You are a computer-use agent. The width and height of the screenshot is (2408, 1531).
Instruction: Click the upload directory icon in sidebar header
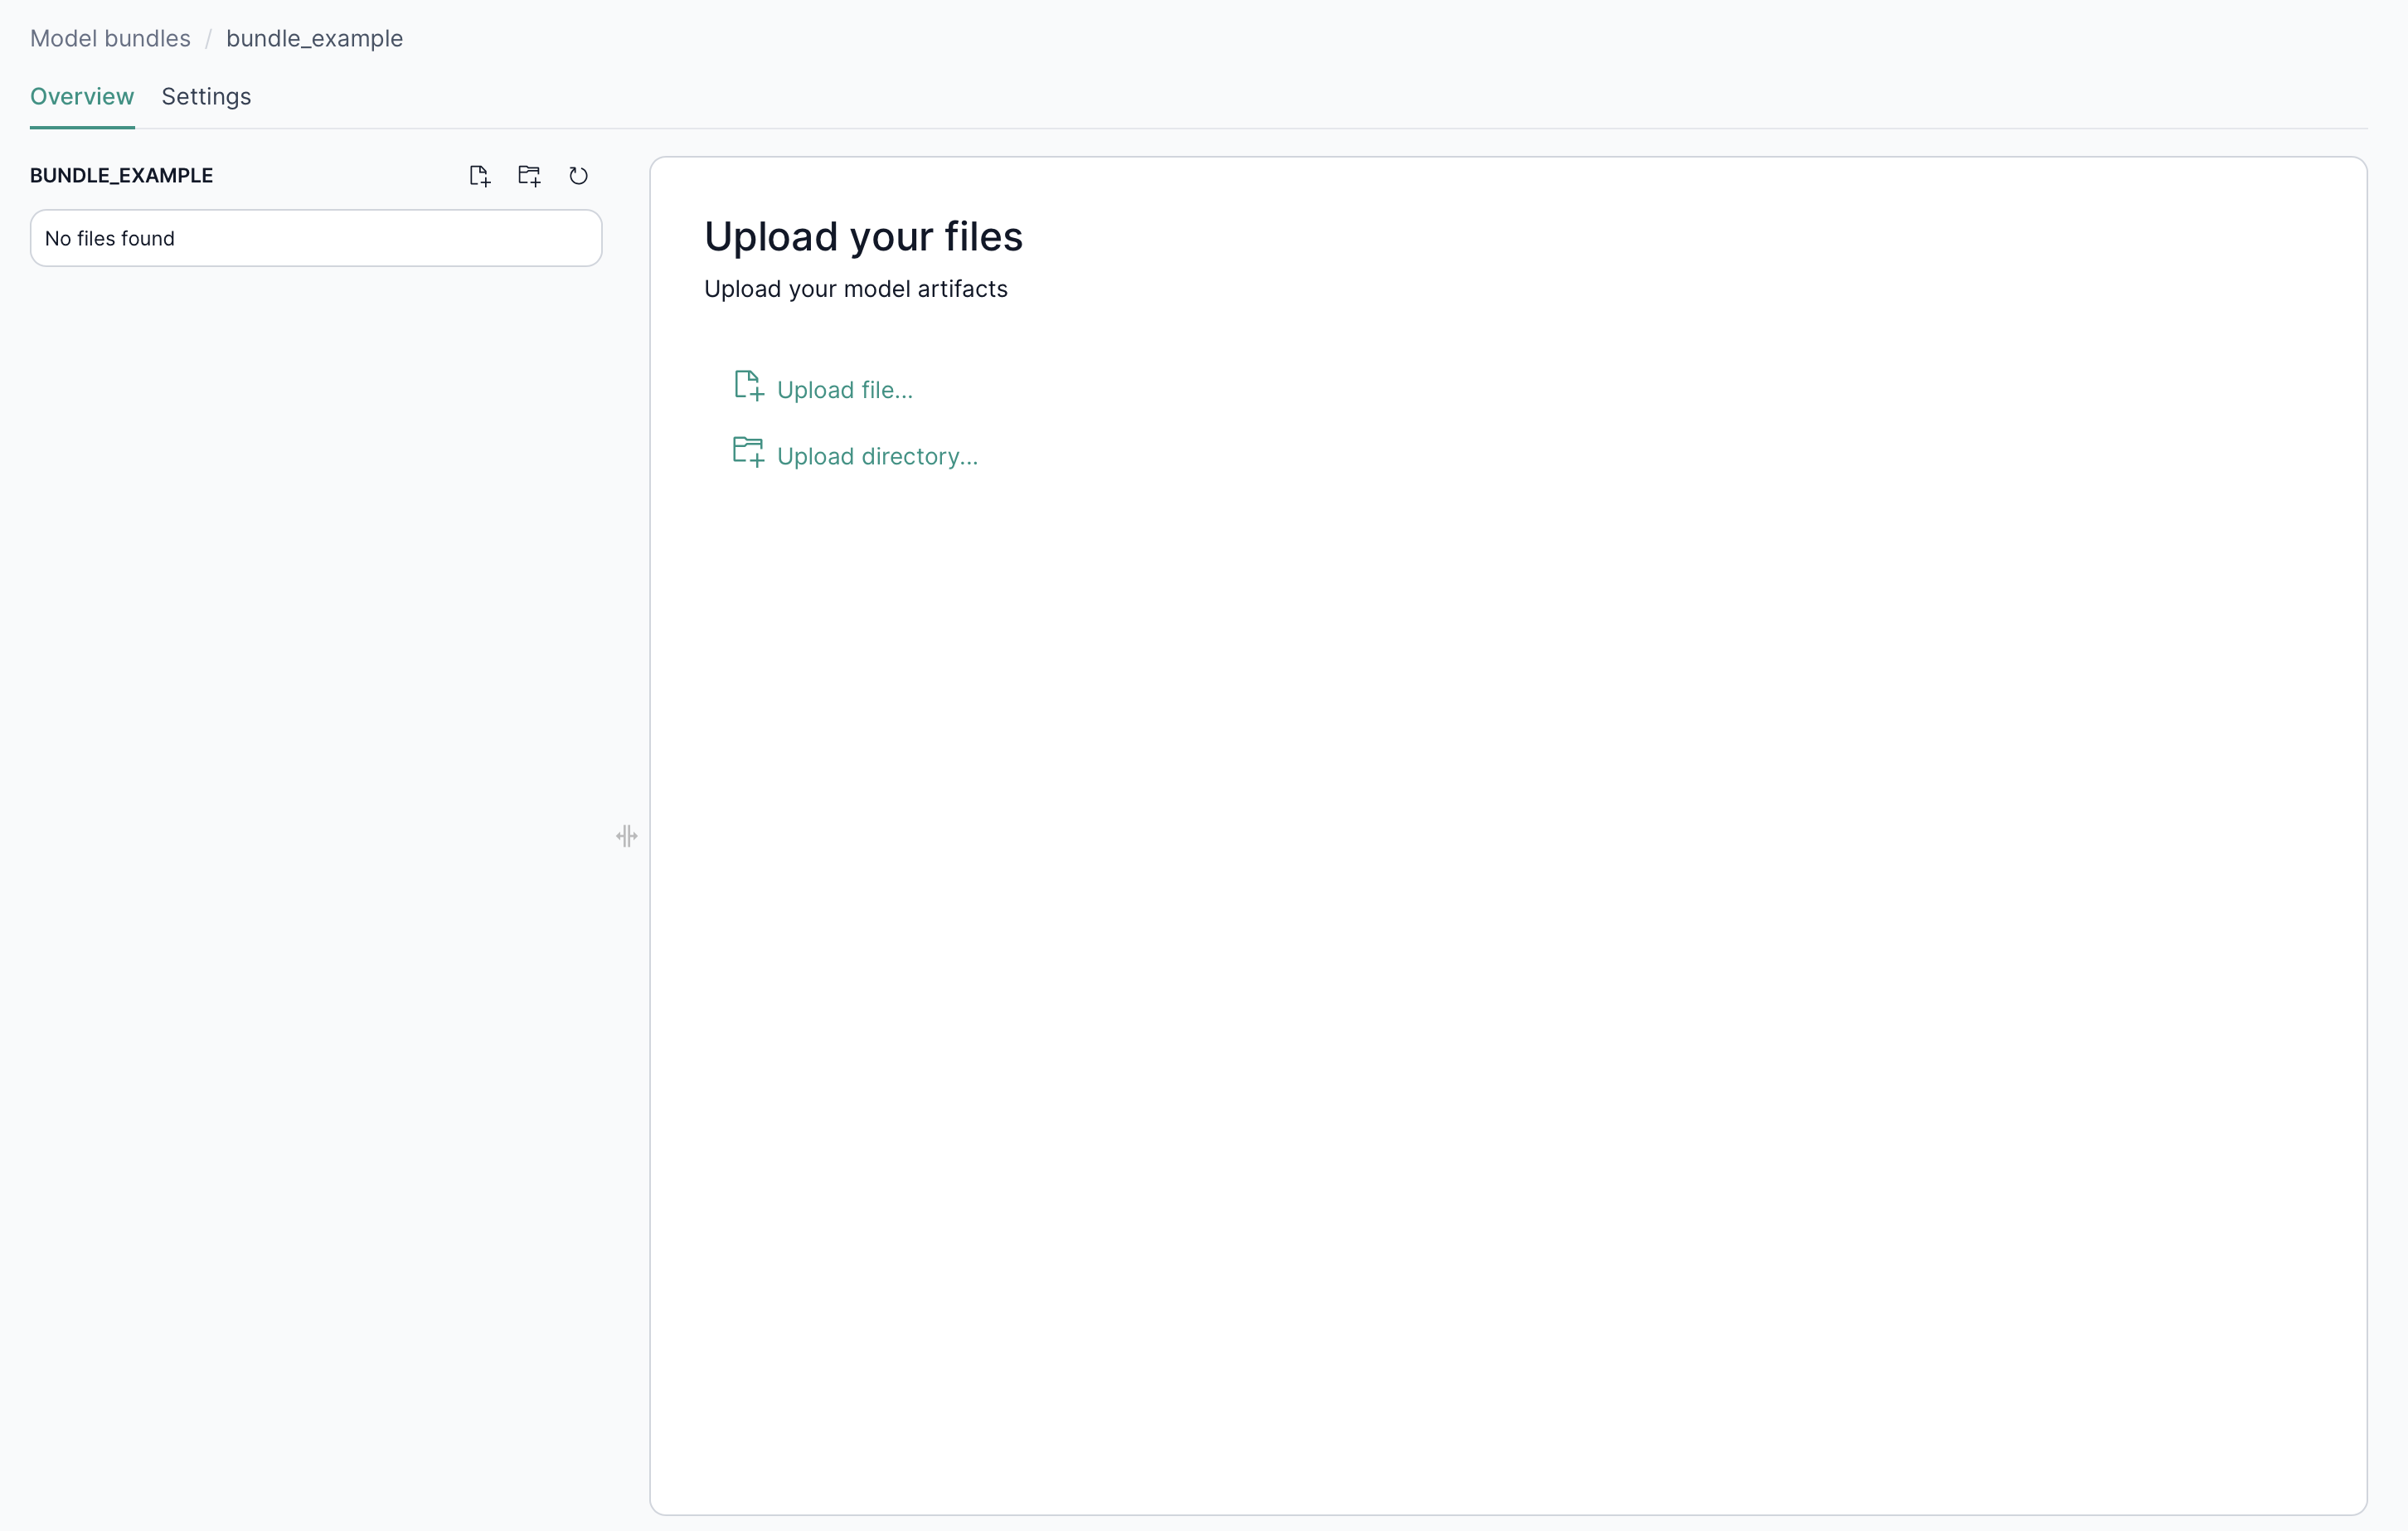pyautogui.click(x=529, y=176)
